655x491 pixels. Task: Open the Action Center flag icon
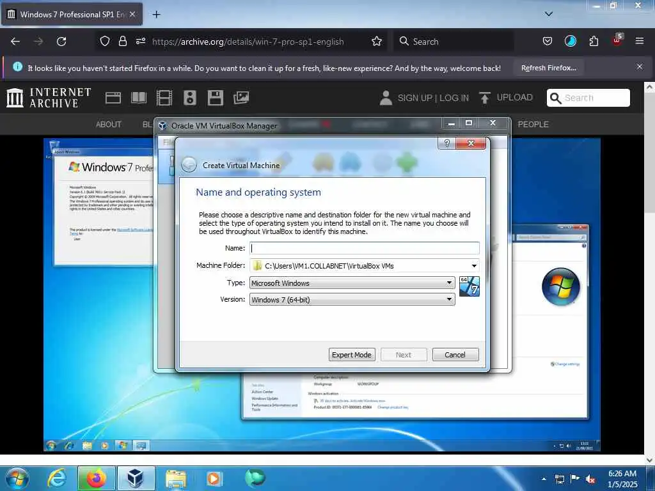tap(575, 479)
